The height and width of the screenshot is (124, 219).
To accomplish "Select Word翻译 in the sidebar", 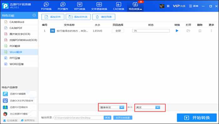I will pos(19,52).
